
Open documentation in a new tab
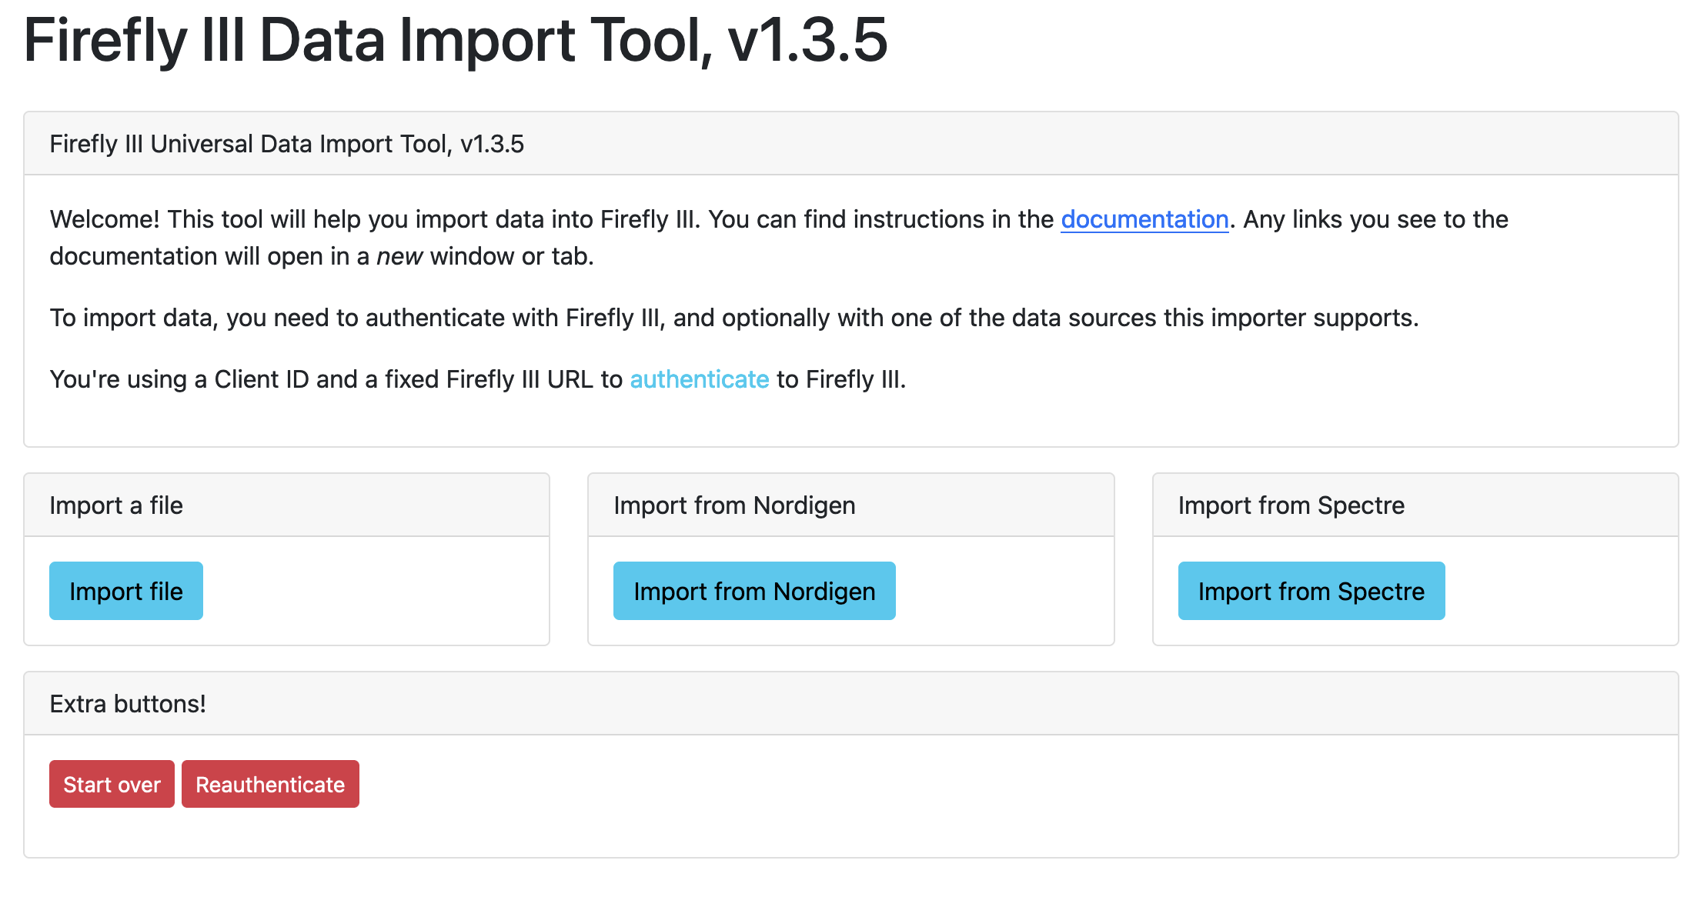click(x=1144, y=219)
